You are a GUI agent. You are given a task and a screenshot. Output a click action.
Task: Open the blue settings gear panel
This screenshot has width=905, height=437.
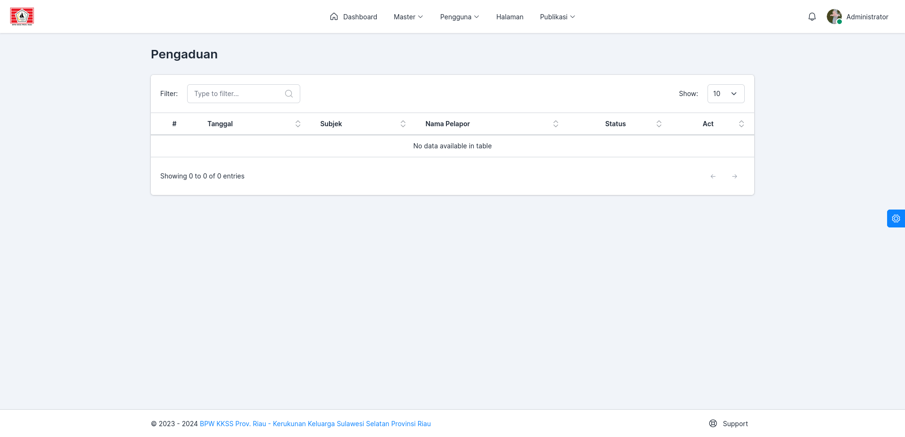[896, 218]
